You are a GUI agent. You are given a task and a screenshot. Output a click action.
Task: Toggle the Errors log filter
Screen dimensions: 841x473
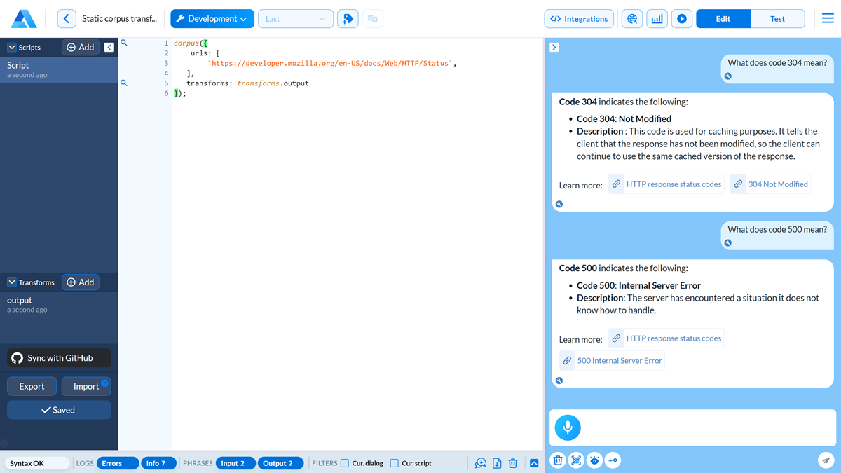coord(112,463)
